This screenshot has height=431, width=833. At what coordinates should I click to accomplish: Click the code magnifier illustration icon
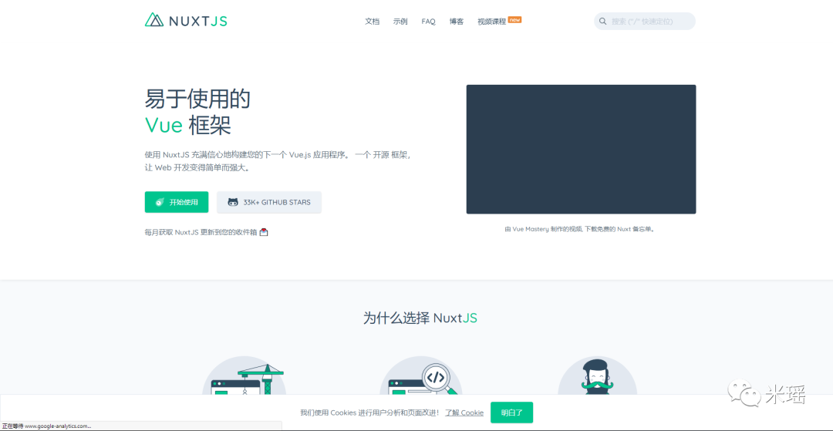[x=421, y=375]
